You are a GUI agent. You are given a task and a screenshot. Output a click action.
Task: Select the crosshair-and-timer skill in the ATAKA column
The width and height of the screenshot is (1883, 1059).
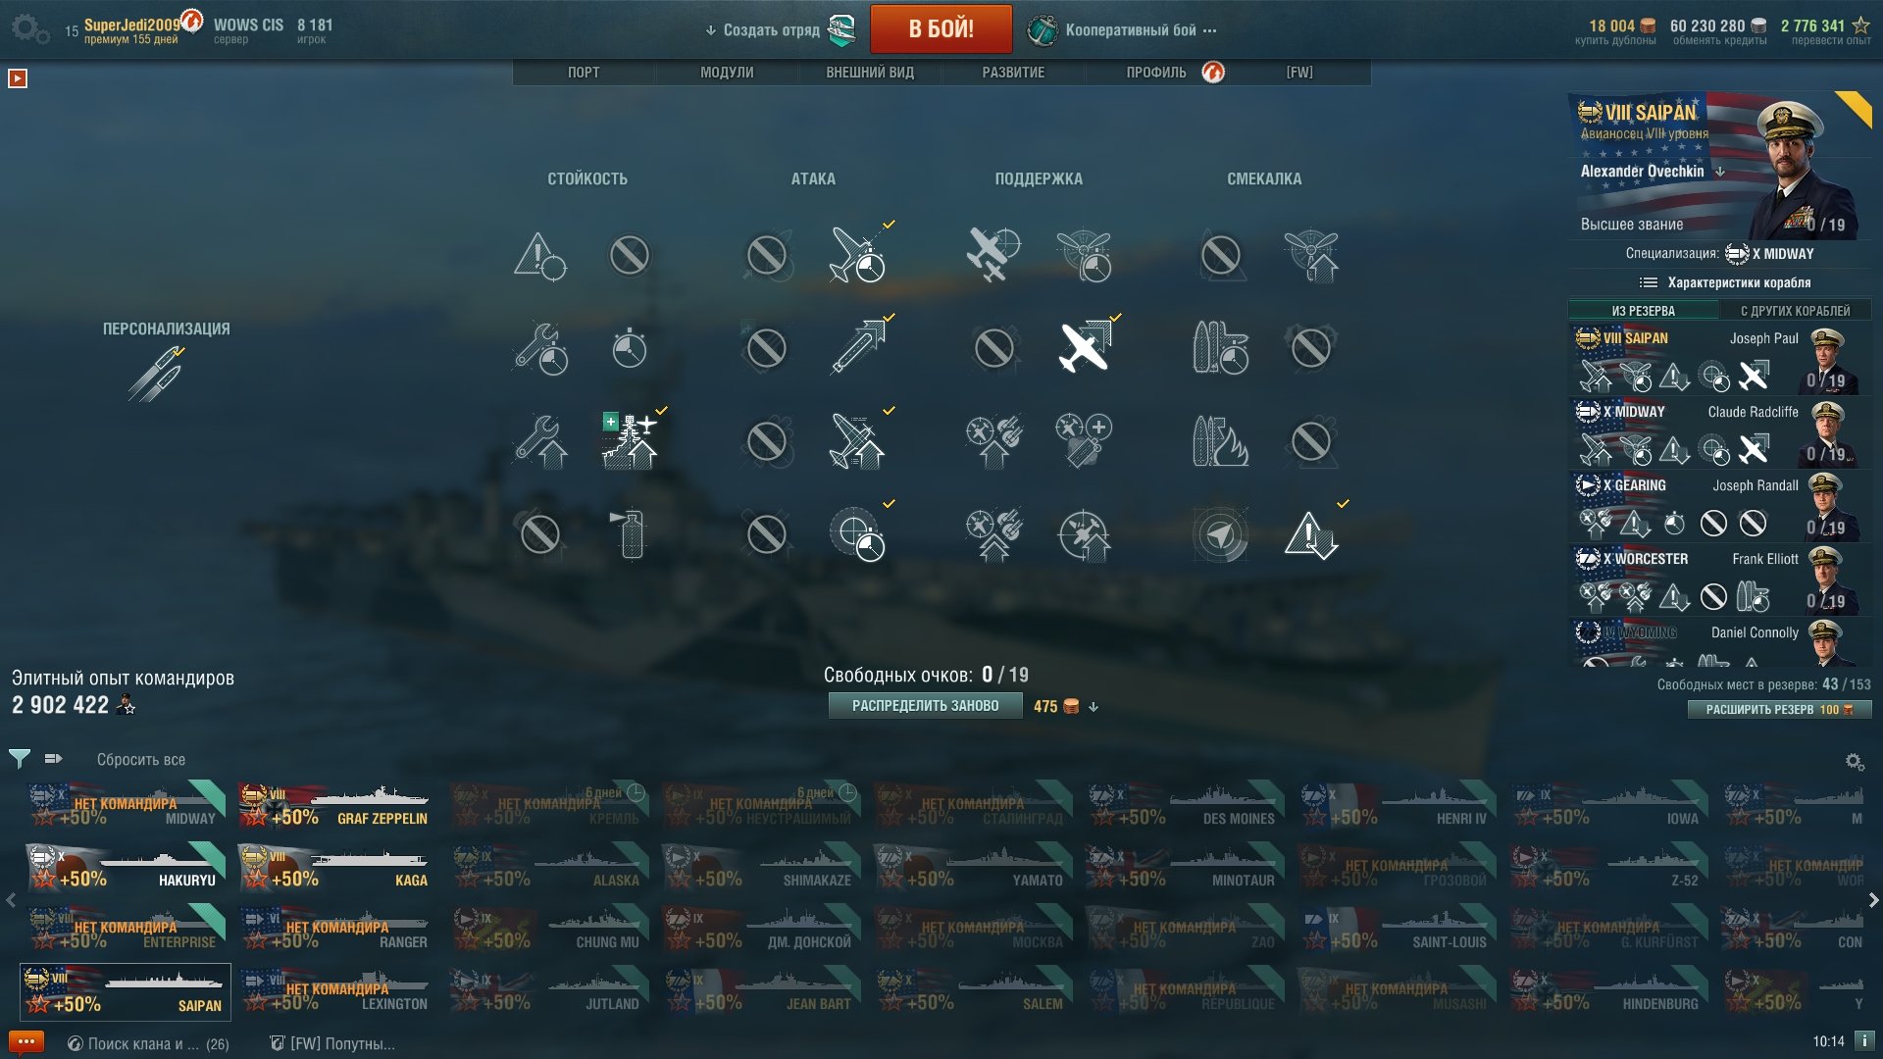point(857,534)
